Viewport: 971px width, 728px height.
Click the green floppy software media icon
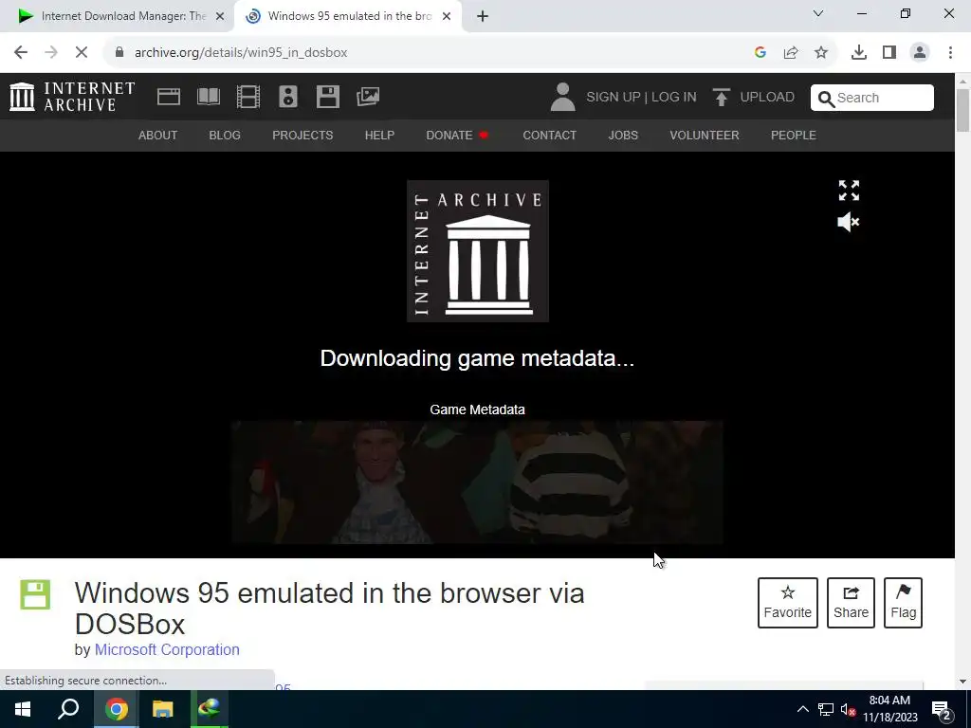(x=35, y=595)
